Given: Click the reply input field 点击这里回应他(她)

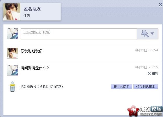Looking at the screenshot, I should [79, 34].
